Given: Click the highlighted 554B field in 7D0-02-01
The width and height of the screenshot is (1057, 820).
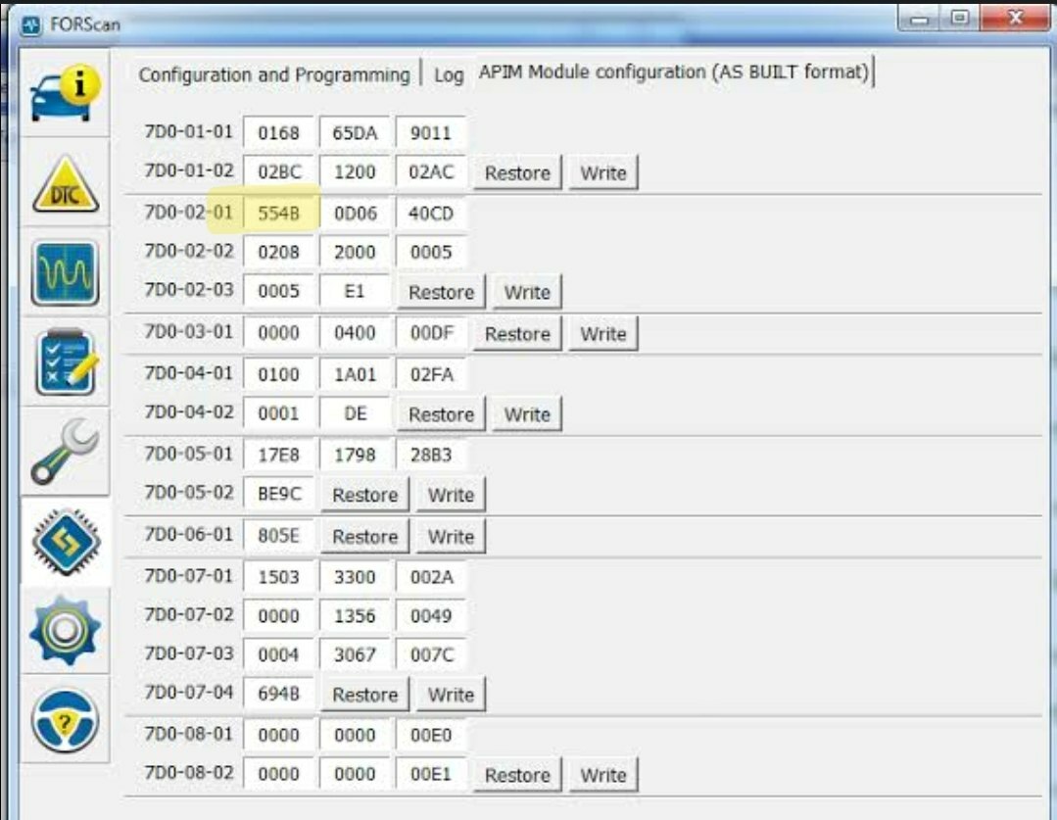Looking at the screenshot, I should tap(278, 214).
